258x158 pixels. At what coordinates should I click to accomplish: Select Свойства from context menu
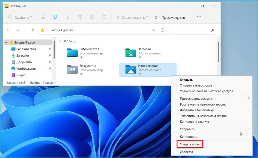[x=186, y=152]
